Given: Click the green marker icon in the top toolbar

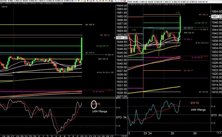Looking at the screenshot, I should point(78,1).
